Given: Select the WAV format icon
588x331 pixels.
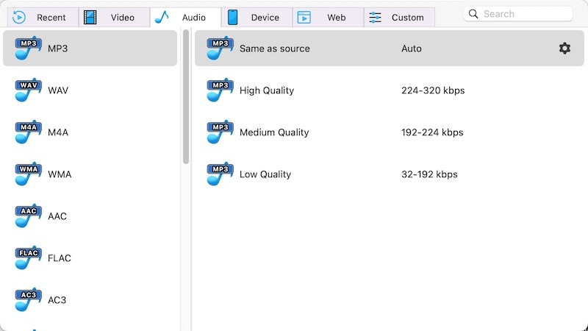Looking at the screenshot, I should (x=28, y=90).
